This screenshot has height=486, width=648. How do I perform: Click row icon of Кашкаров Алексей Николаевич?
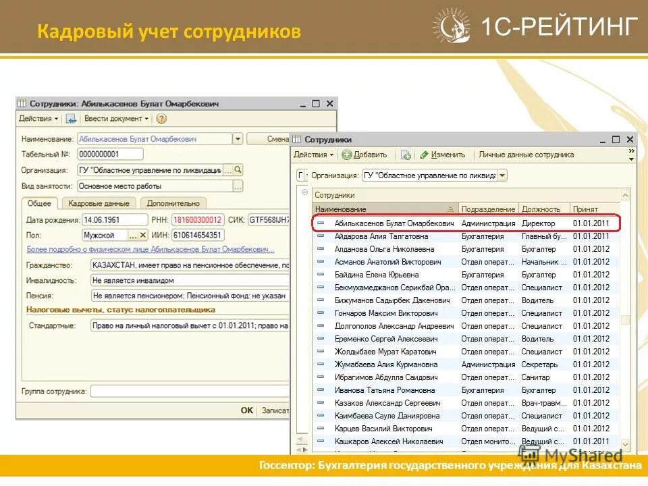point(320,441)
